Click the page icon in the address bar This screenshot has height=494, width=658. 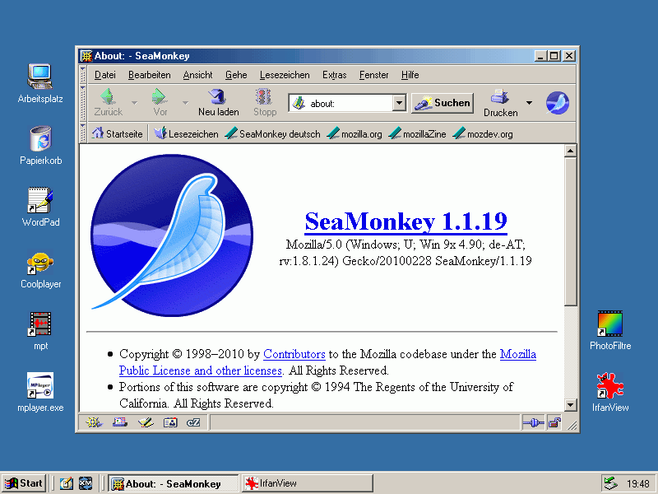point(299,103)
